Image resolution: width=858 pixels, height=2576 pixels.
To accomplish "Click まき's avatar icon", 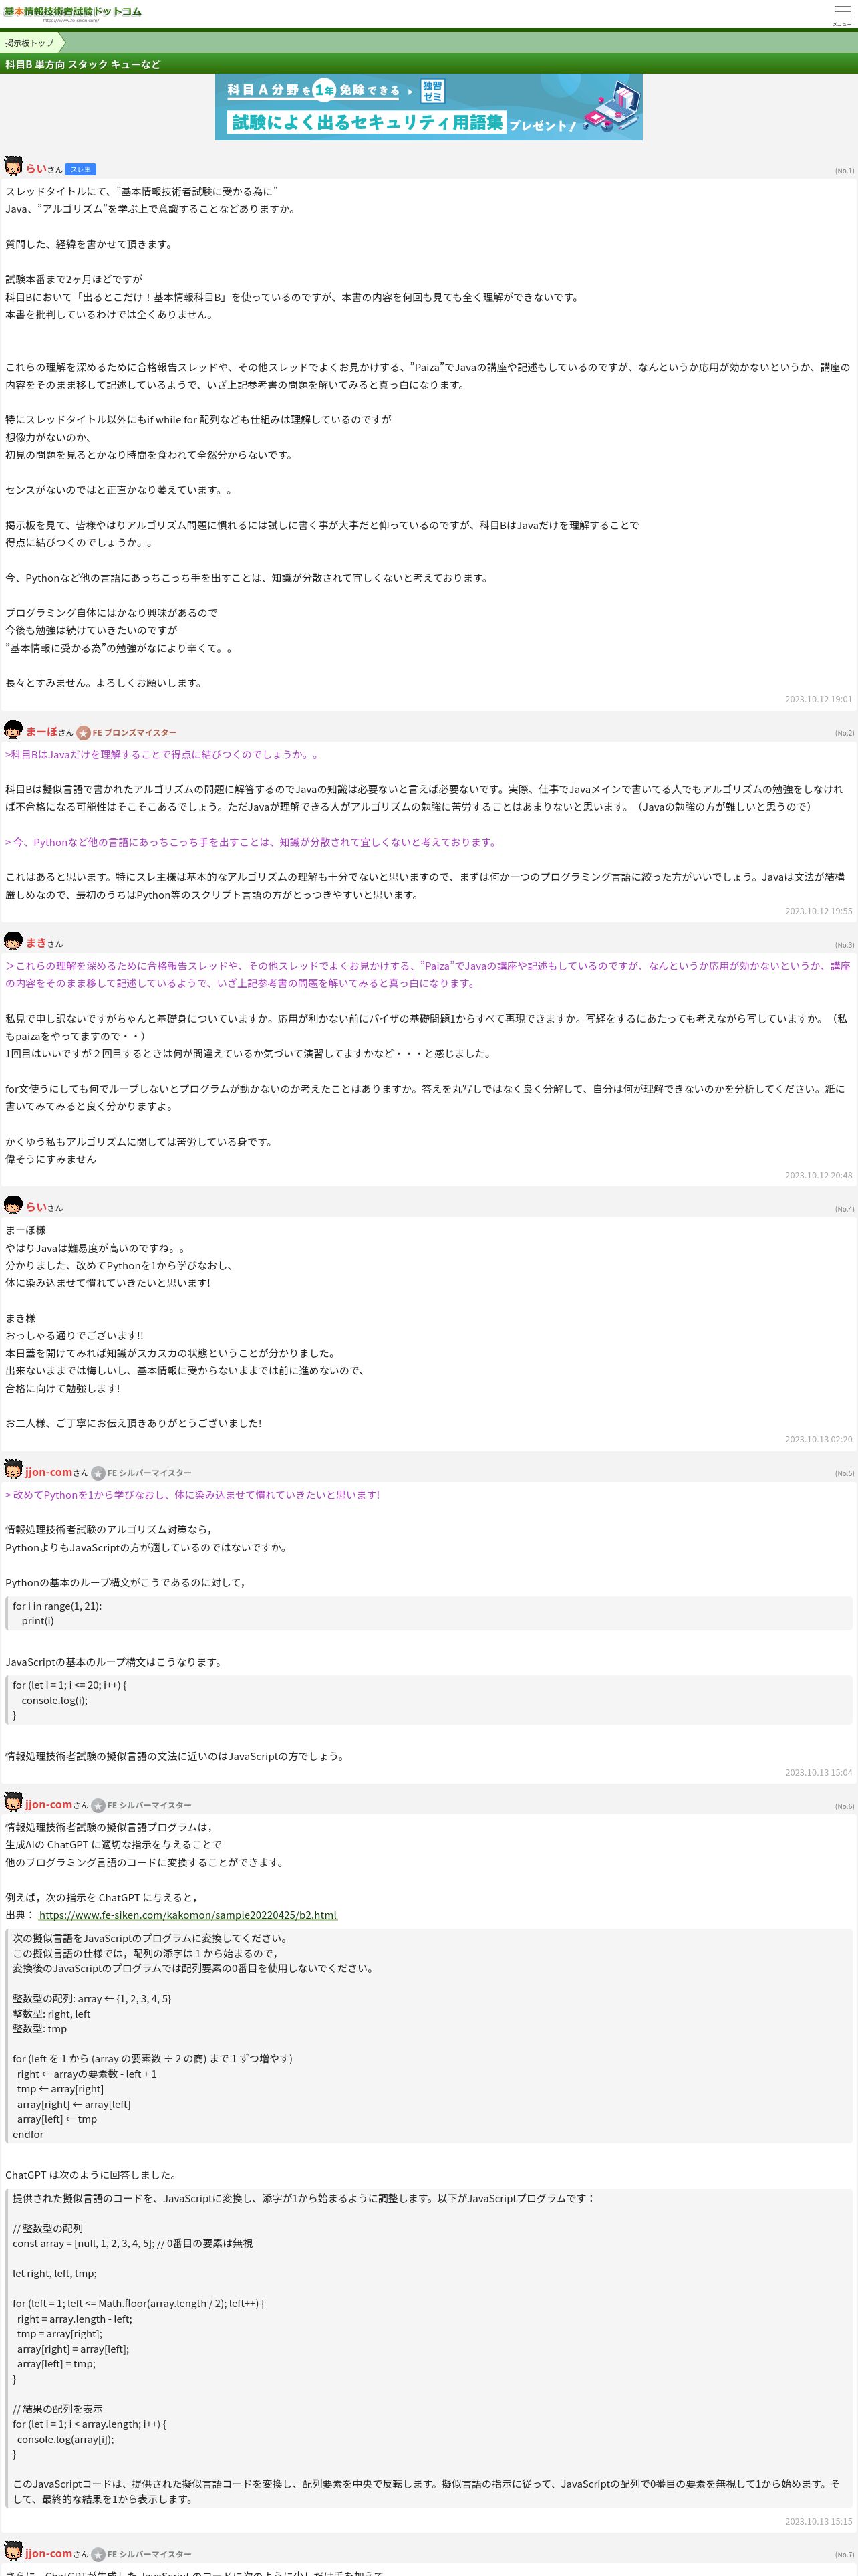I will click(x=13, y=941).
